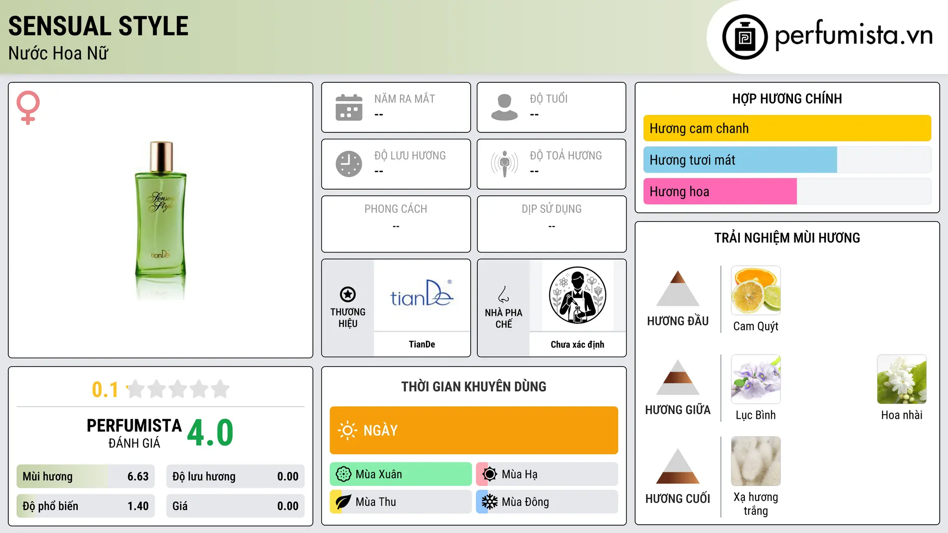Click the Độ phổ biến 1.40 score bar
Viewport: 948px width, 533px height.
click(86, 506)
